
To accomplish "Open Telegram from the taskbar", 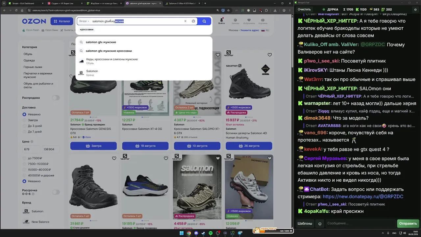I will [240, 233].
